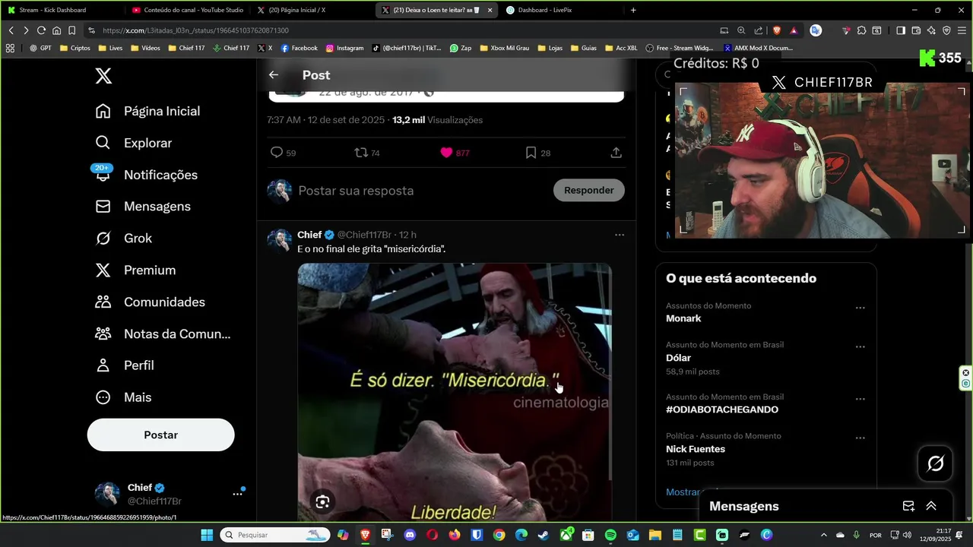The width and height of the screenshot is (973, 547).
Task: Click the back arrow beside Post
Action: (274, 75)
